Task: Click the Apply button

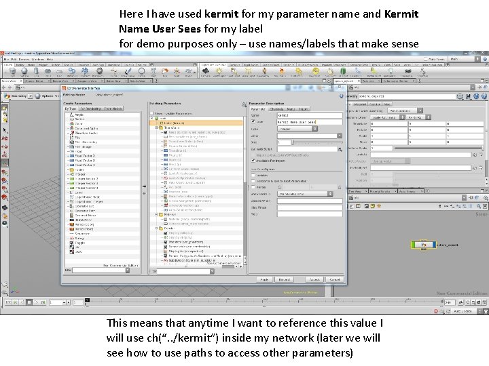Action: pyautogui.click(x=264, y=279)
